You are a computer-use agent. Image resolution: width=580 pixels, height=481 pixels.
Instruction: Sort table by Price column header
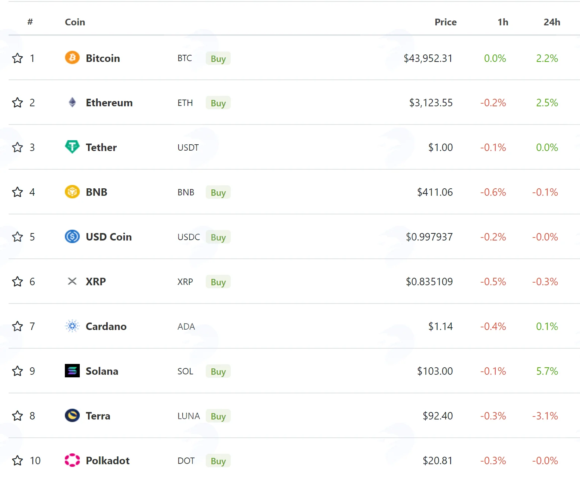pos(445,22)
